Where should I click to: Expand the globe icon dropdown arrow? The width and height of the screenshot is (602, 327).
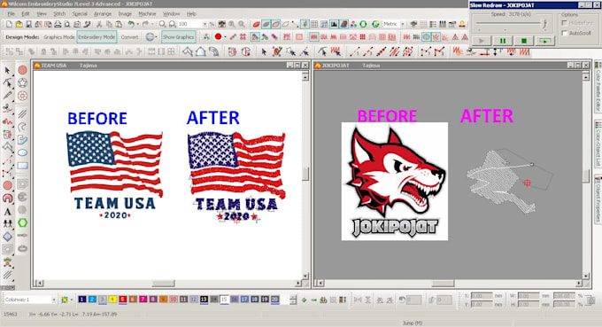tap(156, 37)
